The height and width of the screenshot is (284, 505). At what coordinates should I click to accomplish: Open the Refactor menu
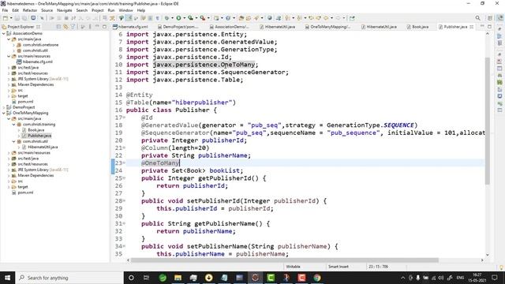coord(30,10)
